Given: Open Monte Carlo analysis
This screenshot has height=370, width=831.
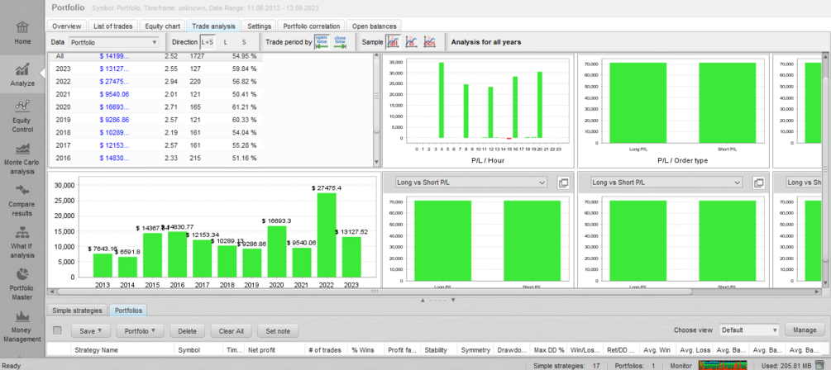Looking at the screenshot, I should tap(22, 159).
